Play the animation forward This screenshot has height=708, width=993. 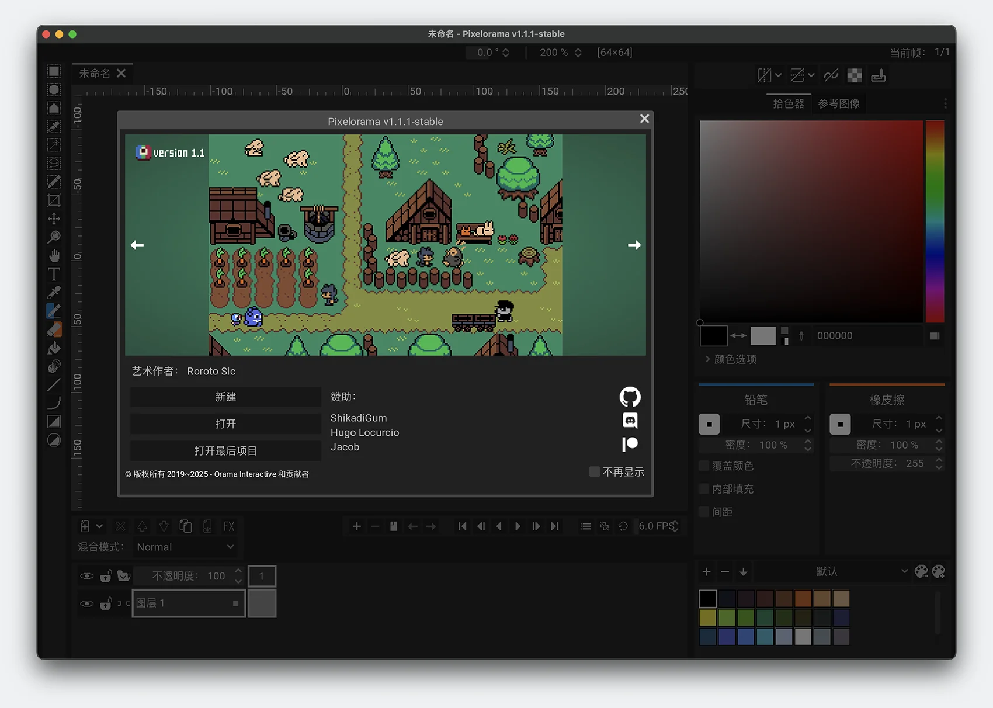[x=518, y=526]
